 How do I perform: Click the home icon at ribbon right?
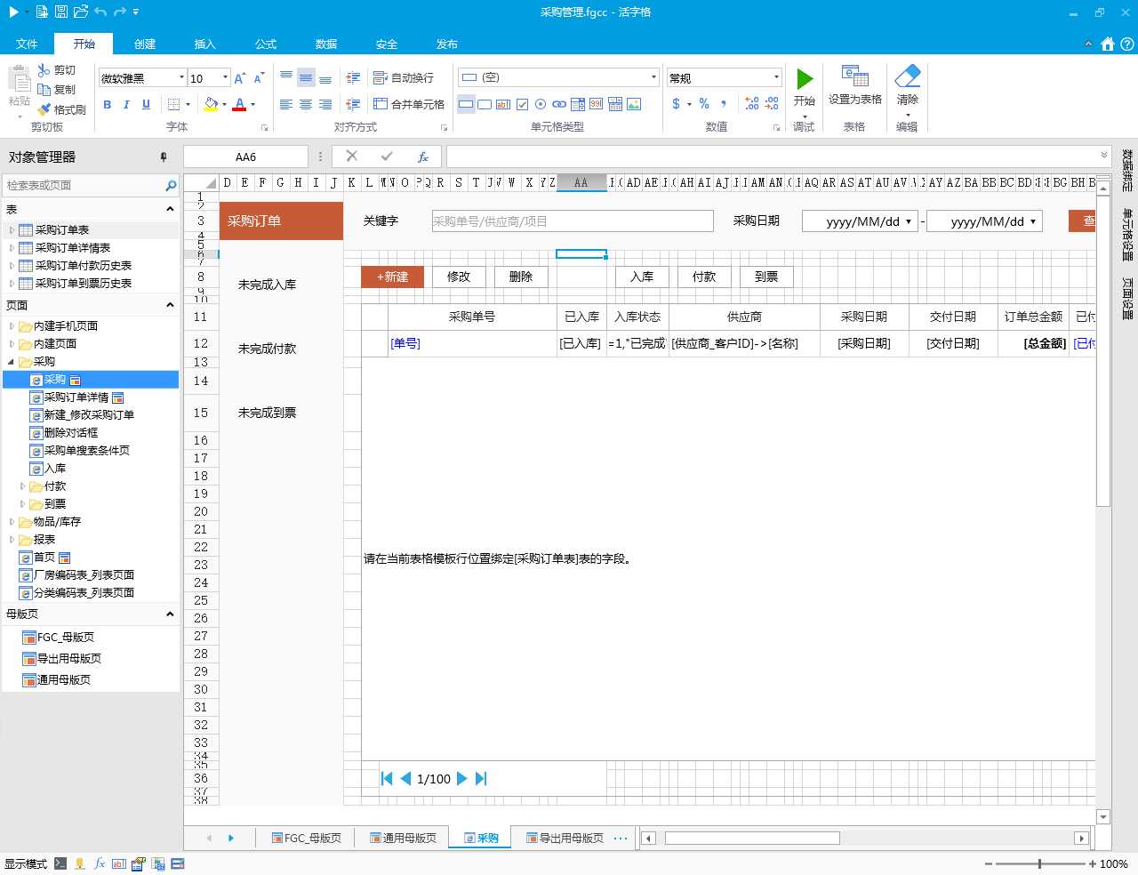click(x=1108, y=44)
